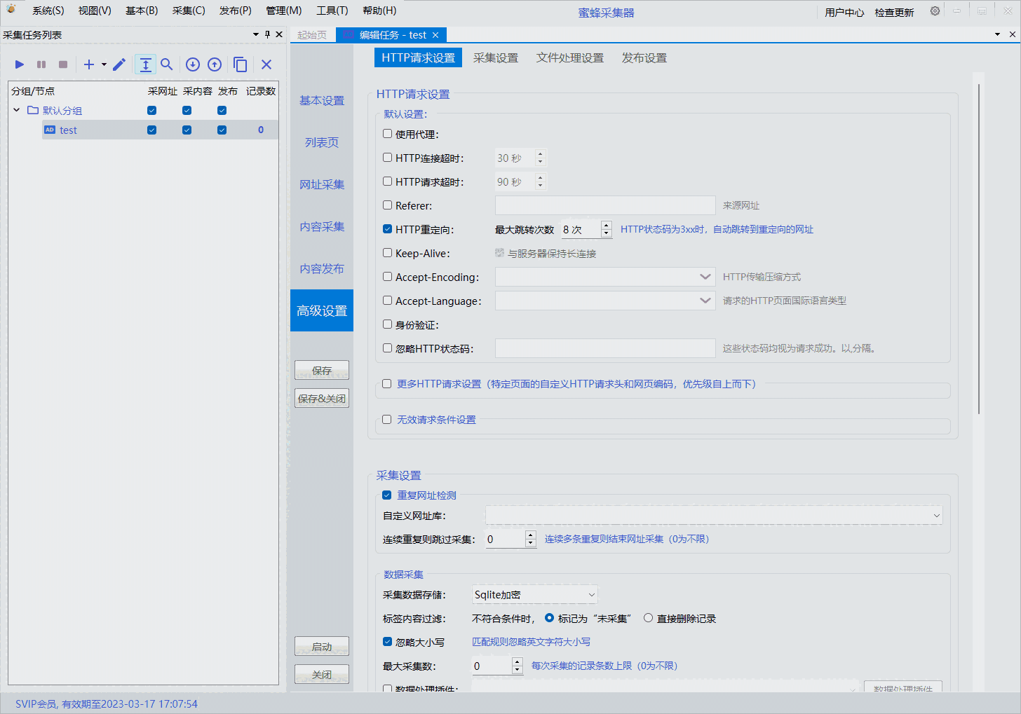Duplicate the task with copy icon

[x=240, y=64]
